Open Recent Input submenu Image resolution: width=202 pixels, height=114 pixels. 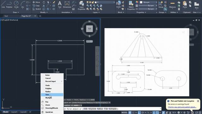pyautogui.click(x=52, y=81)
